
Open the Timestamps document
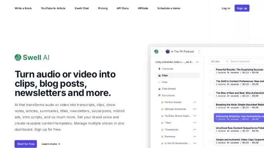point(171,129)
